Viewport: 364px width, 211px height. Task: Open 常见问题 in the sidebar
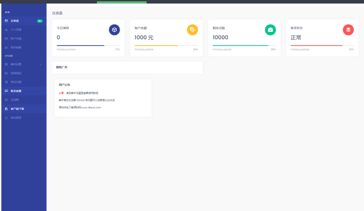[16, 82]
